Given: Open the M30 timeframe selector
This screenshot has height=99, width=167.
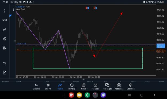Looking at the screenshot, I should pyautogui.click(x=5, y=20).
